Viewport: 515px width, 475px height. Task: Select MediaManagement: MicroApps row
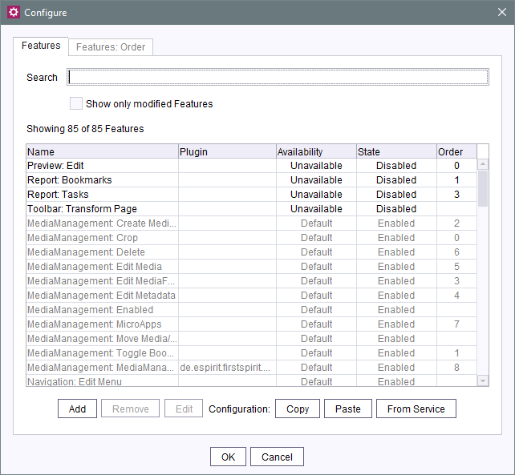pos(251,324)
